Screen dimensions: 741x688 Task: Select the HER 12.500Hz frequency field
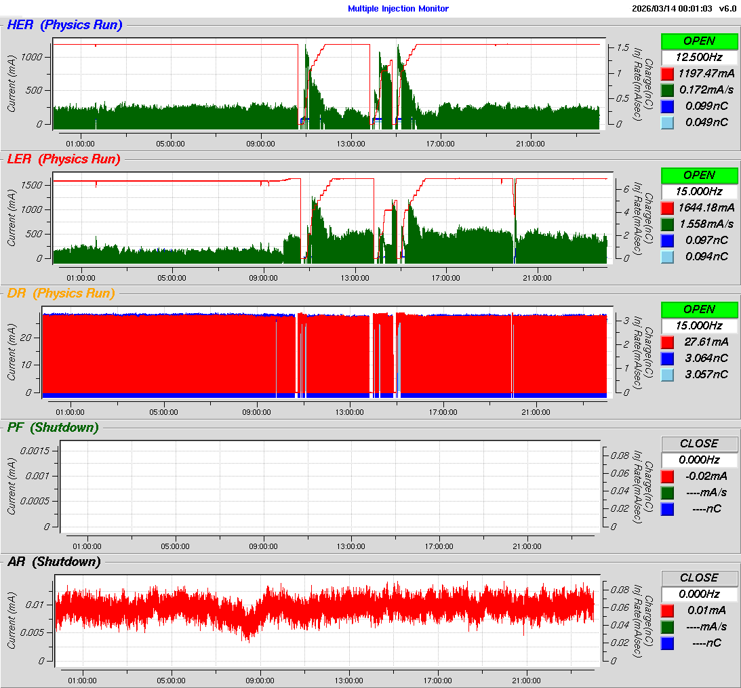(699, 58)
